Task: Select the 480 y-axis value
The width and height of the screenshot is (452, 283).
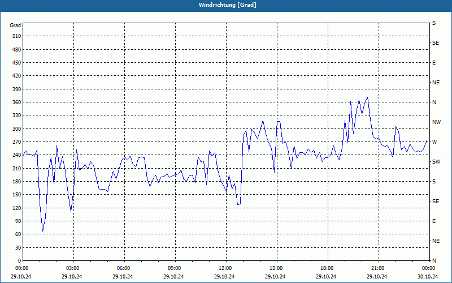Action: click(17, 49)
